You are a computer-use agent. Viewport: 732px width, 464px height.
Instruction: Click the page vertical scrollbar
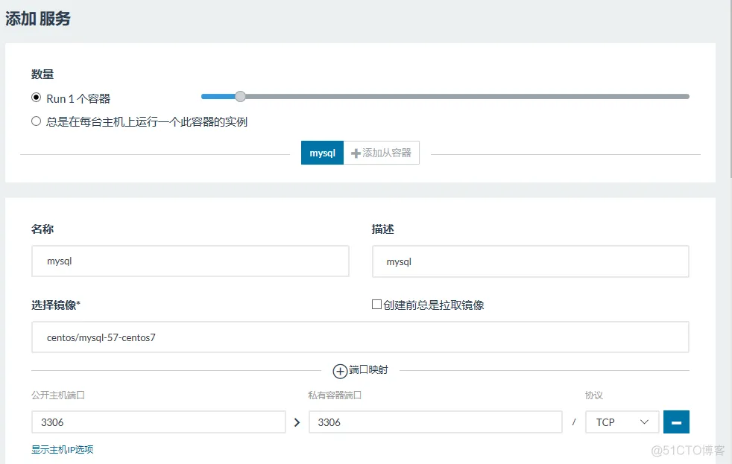(x=731, y=89)
